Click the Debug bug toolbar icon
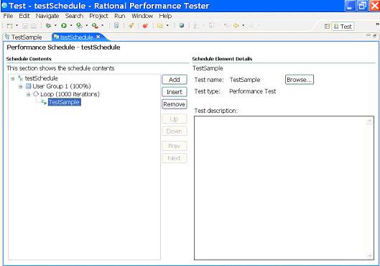 click(x=48, y=25)
